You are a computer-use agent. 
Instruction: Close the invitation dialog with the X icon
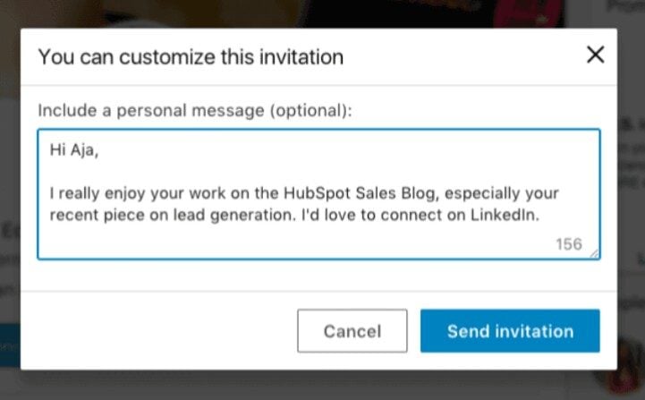pos(595,55)
